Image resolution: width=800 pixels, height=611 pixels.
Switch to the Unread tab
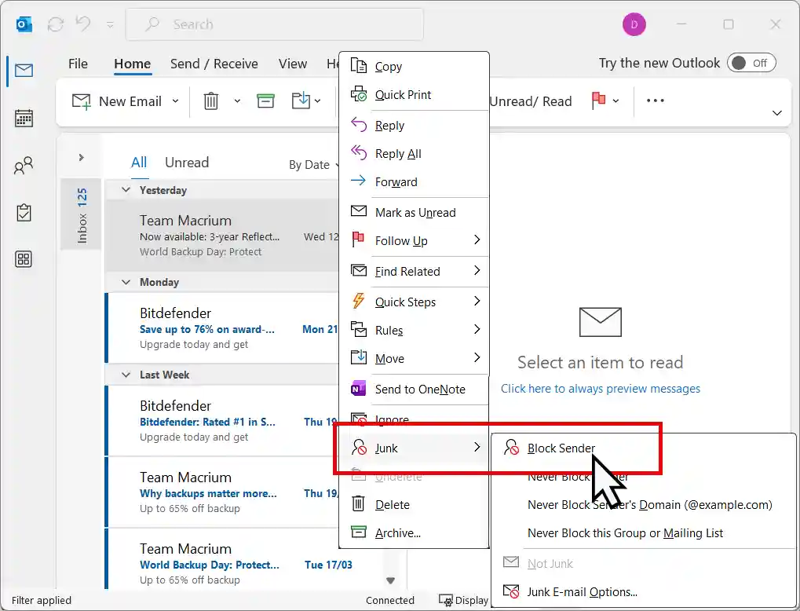187,162
